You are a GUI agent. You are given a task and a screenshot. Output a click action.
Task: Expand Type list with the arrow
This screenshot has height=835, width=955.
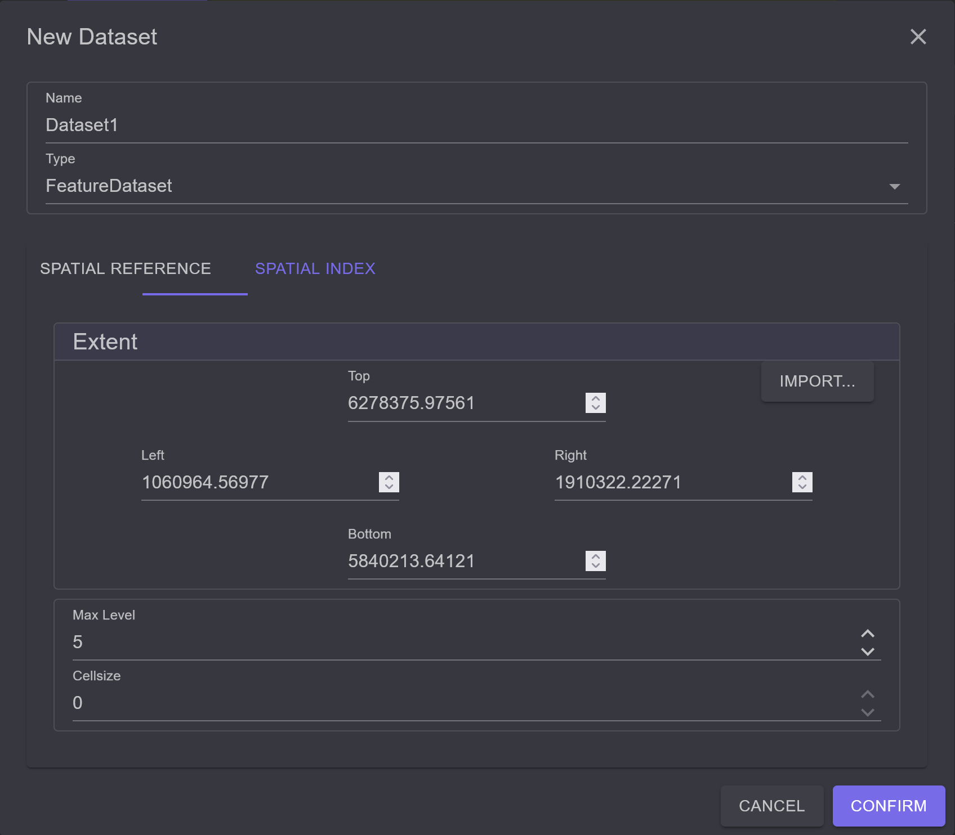click(x=894, y=186)
